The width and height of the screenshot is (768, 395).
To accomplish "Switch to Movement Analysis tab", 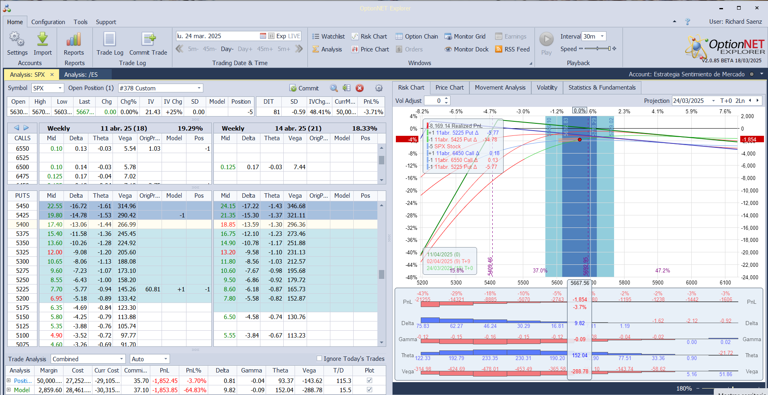I will [x=500, y=88].
